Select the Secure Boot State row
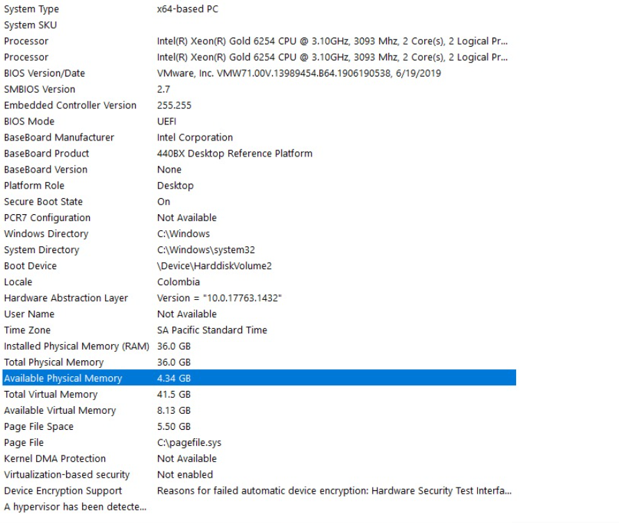Viewport: 619px width, 523px height. (x=43, y=202)
